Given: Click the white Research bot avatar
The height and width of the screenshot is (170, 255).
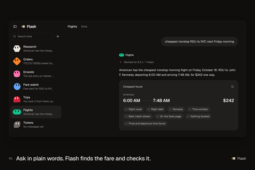Looking at the screenshot, I should pos(17,48).
